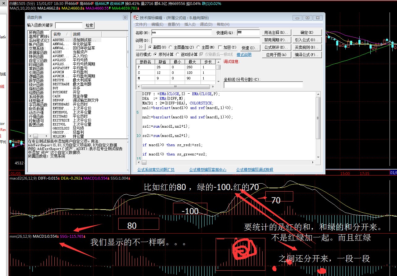Select 绘图函数 category
Image resolution: width=397 pixels, height=276 pixels.
click(x=36, y=93)
